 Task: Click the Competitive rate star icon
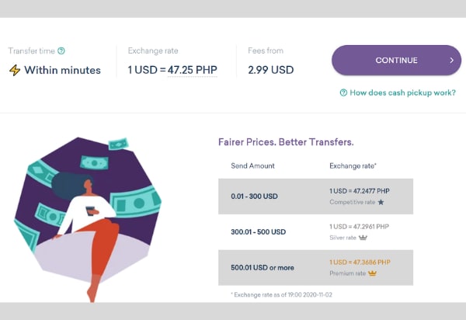click(x=381, y=202)
